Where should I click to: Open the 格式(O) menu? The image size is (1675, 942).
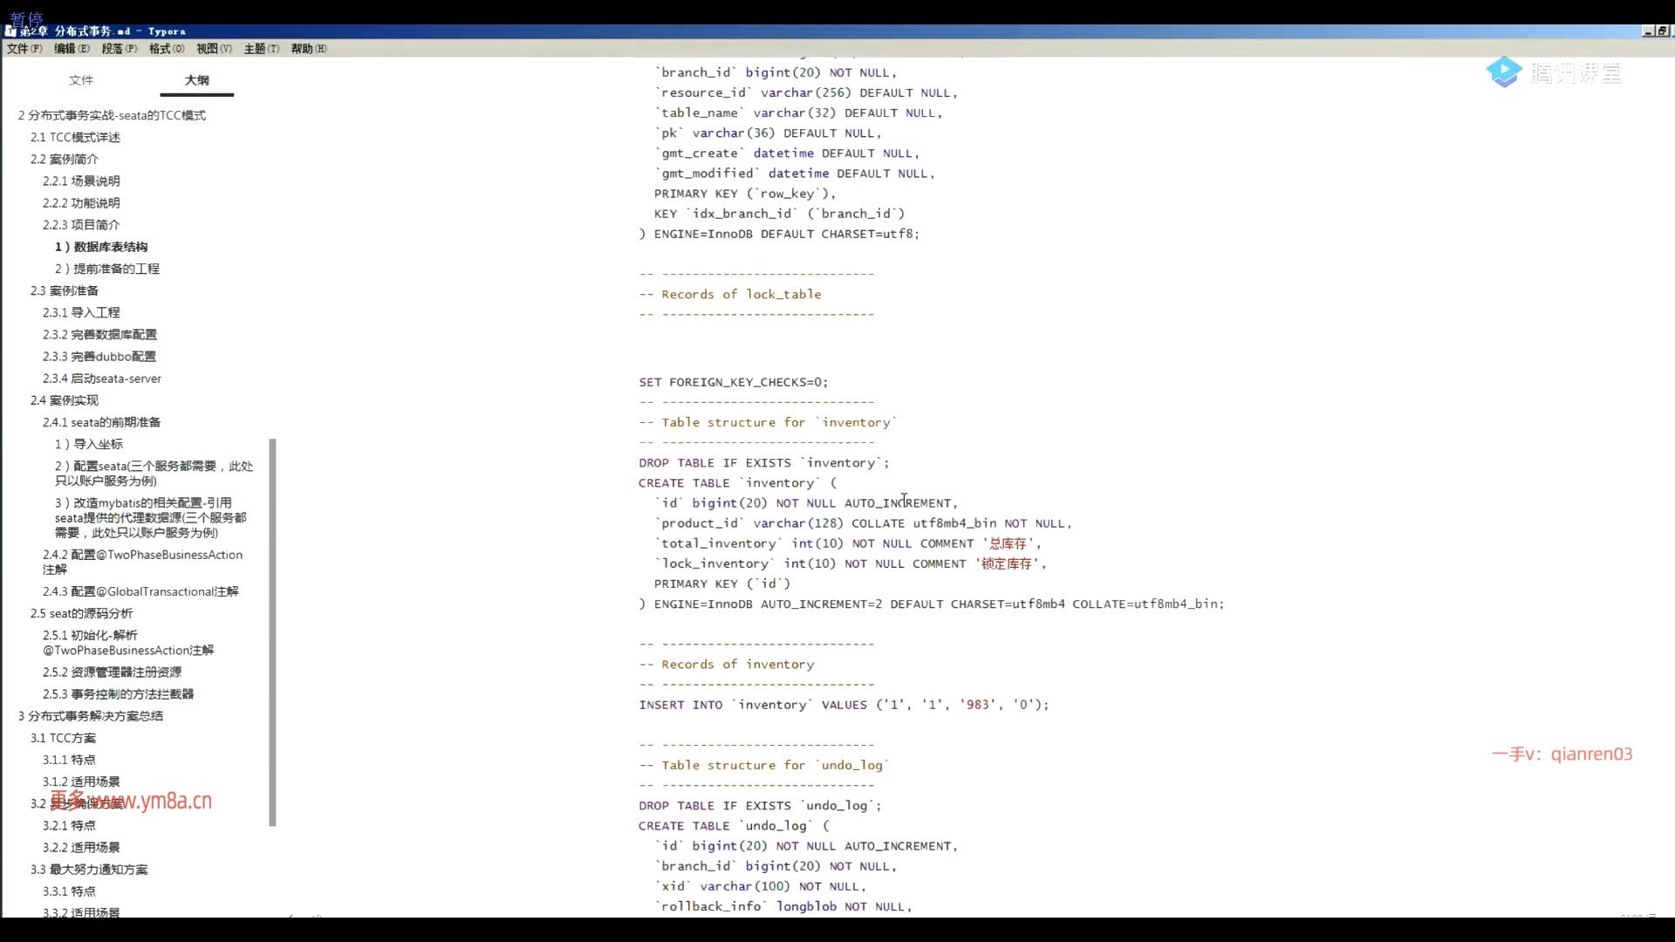click(167, 49)
